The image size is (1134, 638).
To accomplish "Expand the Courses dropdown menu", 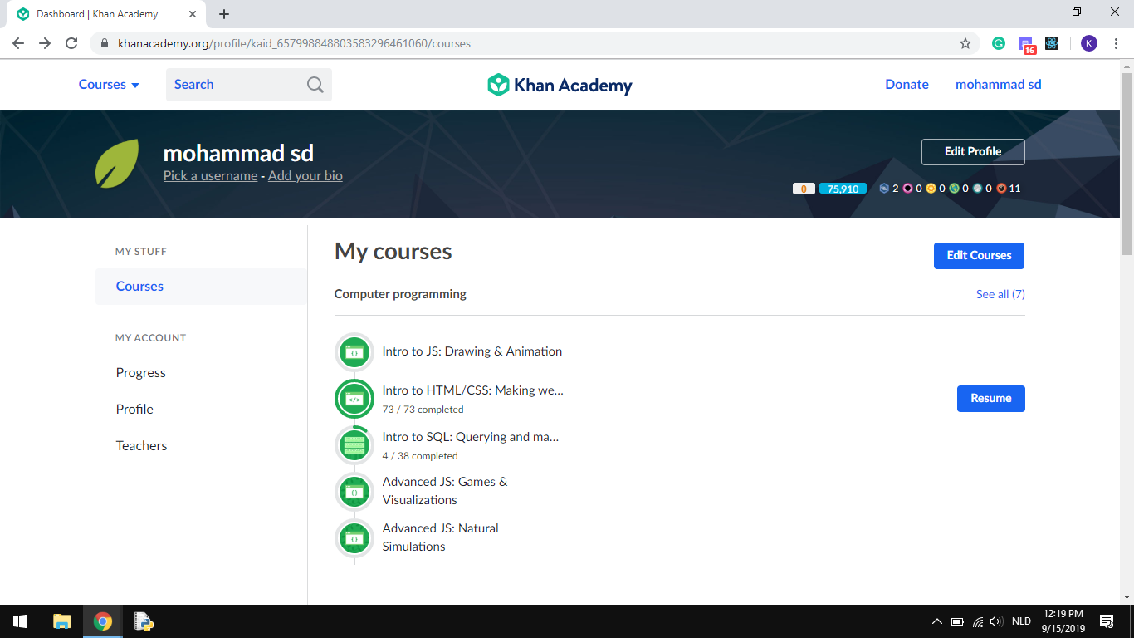I will [x=109, y=85].
